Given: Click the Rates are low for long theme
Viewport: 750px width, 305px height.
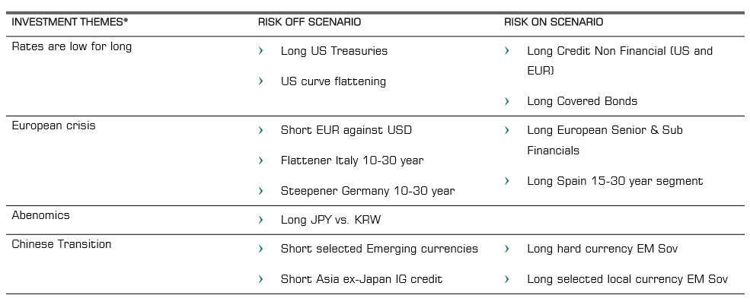Looking at the screenshot, I should tap(72, 46).
